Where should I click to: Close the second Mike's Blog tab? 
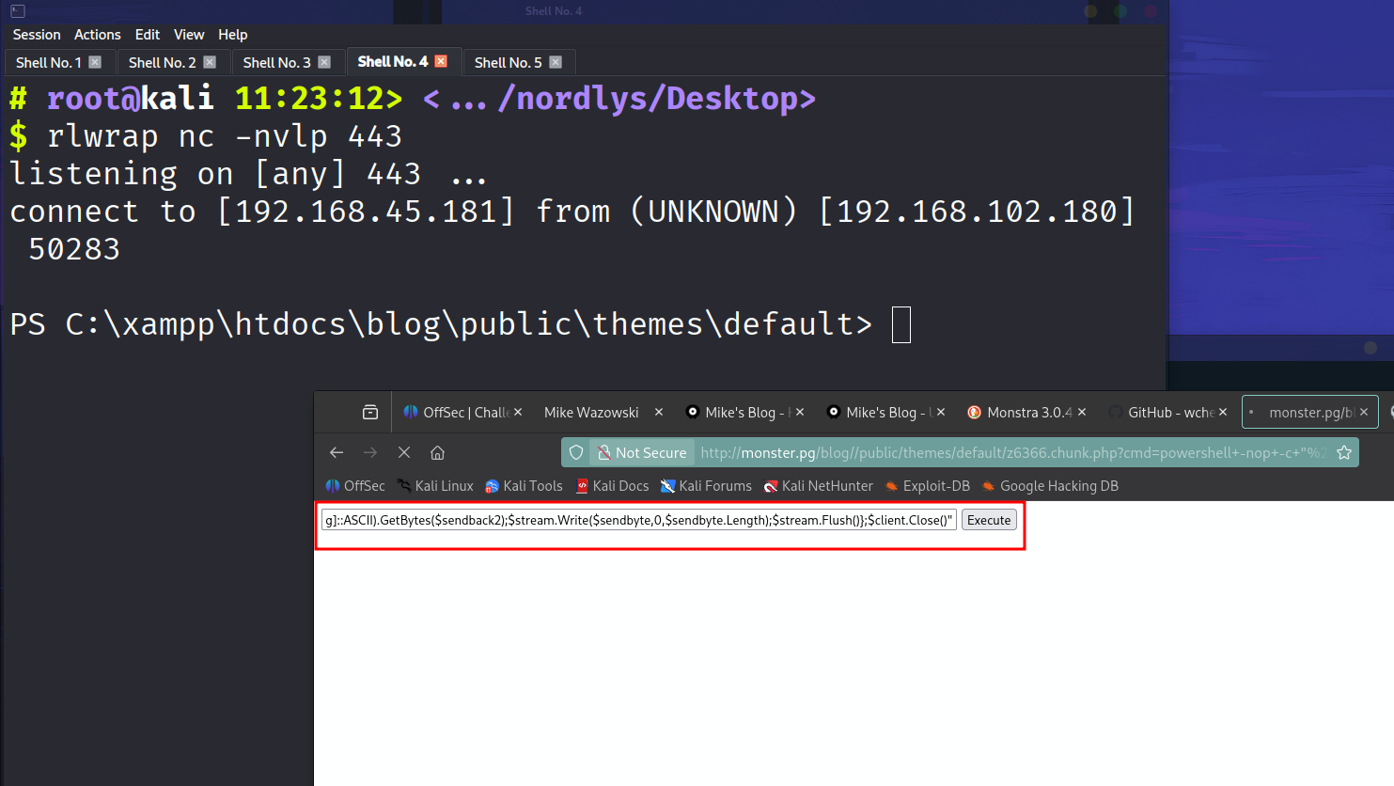click(941, 412)
